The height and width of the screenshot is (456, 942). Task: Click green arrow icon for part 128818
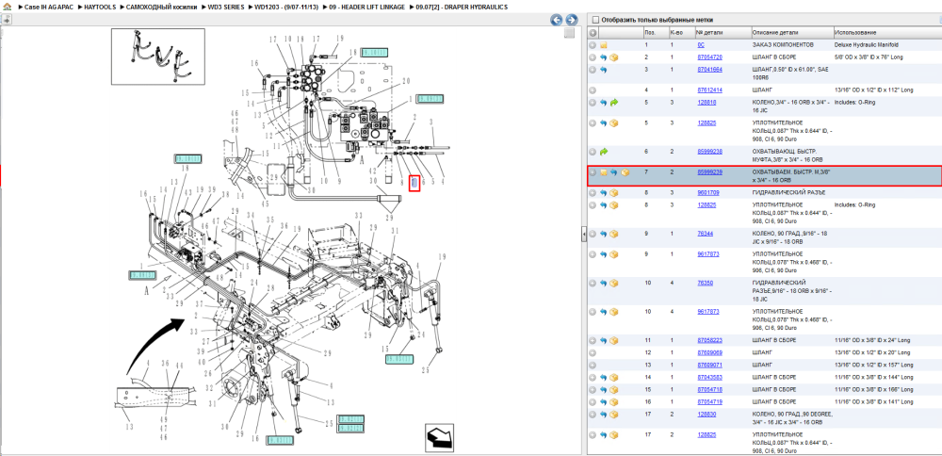[614, 103]
